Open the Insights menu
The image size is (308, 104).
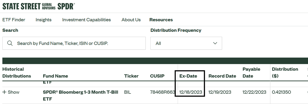pyautogui.click(x=43, y=20)
